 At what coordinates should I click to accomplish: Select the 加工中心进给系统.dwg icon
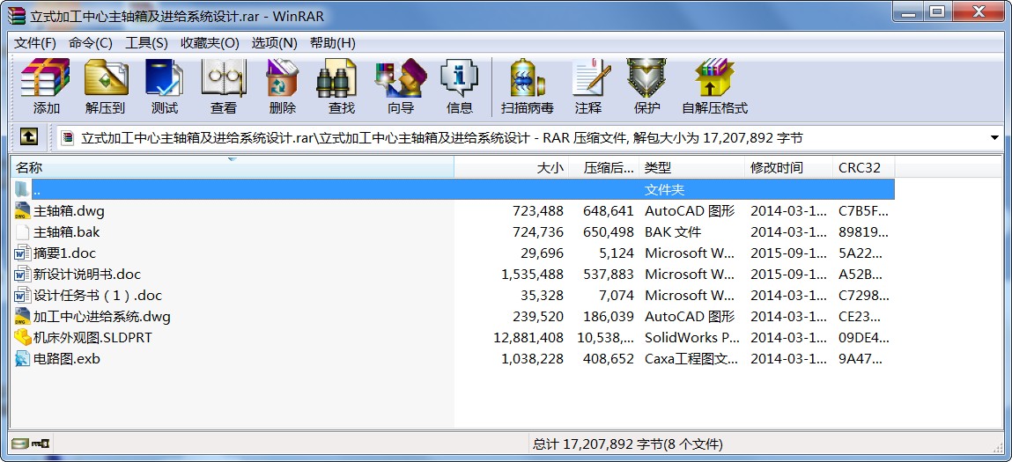[23, 316]
